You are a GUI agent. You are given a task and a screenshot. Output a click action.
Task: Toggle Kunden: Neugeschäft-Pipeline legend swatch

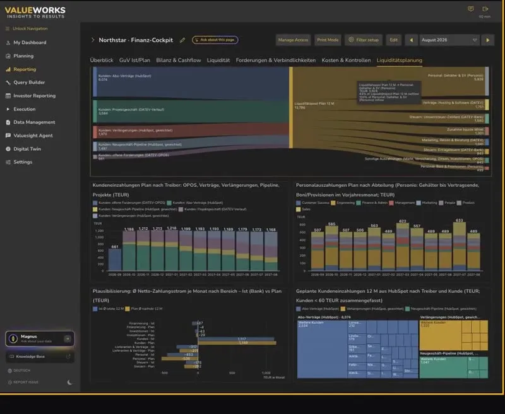95,210
